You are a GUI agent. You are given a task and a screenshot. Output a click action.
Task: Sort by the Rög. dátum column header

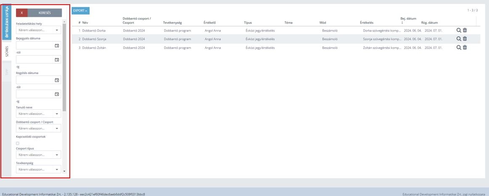coord(429,23)
